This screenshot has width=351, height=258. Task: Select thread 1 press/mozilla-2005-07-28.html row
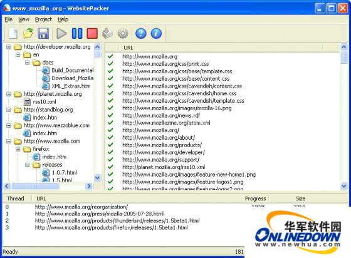point(99,214)
